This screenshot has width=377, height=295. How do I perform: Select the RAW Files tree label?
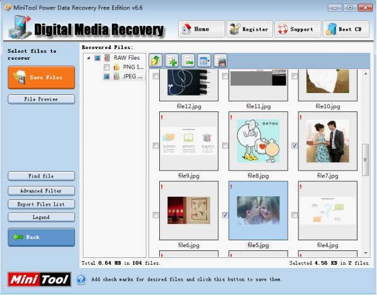[x=127, y=58]
